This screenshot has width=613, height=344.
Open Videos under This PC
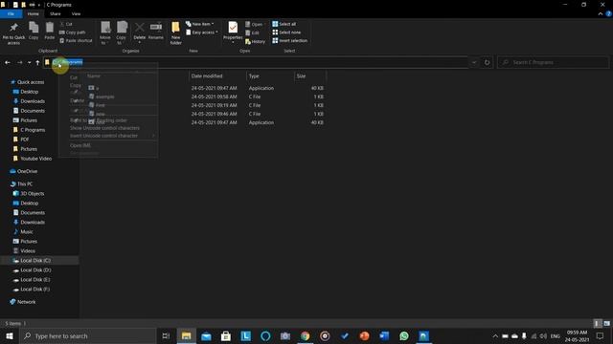(28, 250)
